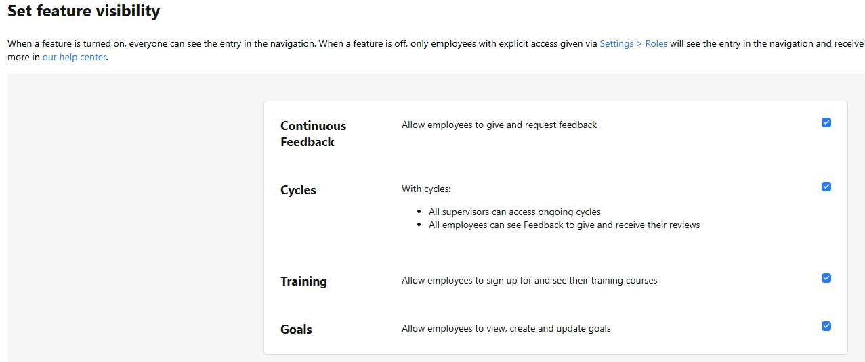Click the Goals feature label
The width and height of the screenshot is (865, 362).
pyautogui.click(x=296, y=330)
